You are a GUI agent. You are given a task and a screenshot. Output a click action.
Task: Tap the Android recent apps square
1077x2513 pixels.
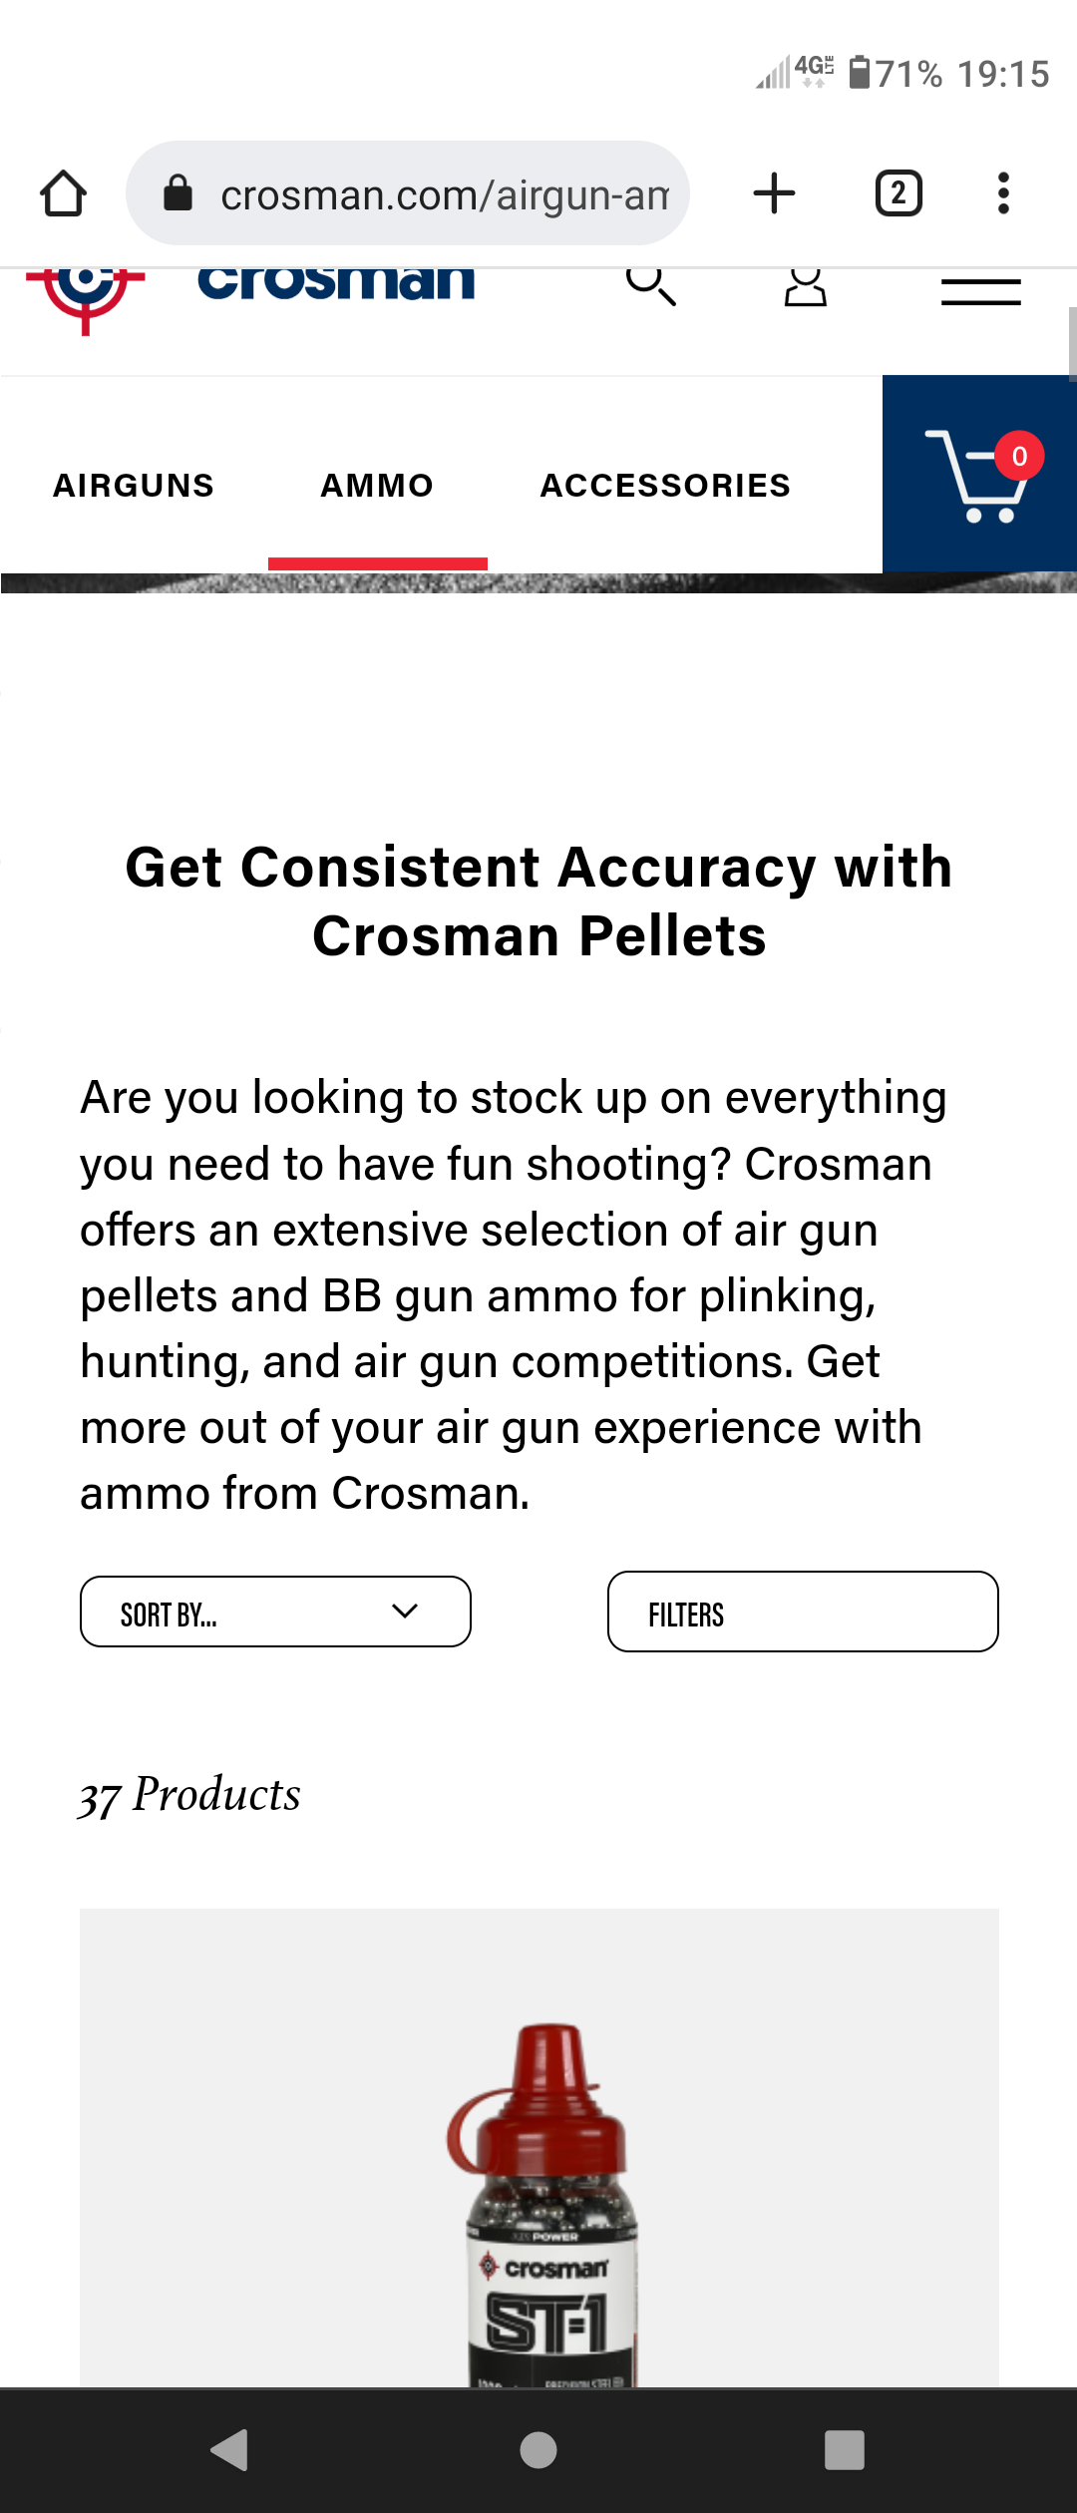845,2449
